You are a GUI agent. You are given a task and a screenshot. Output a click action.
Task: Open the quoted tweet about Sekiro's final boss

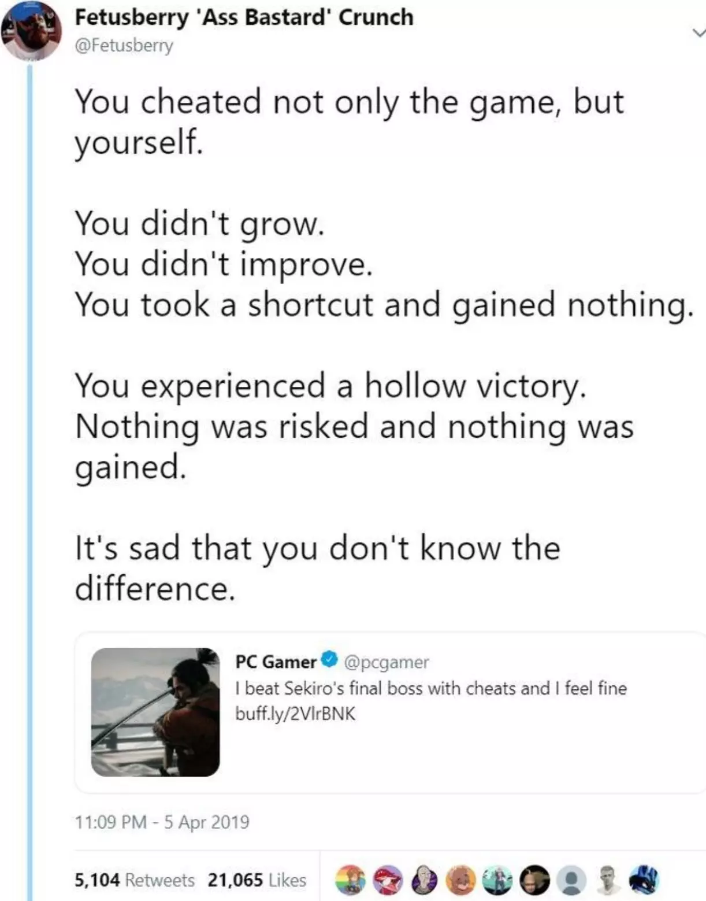click(x=391, y=712)
